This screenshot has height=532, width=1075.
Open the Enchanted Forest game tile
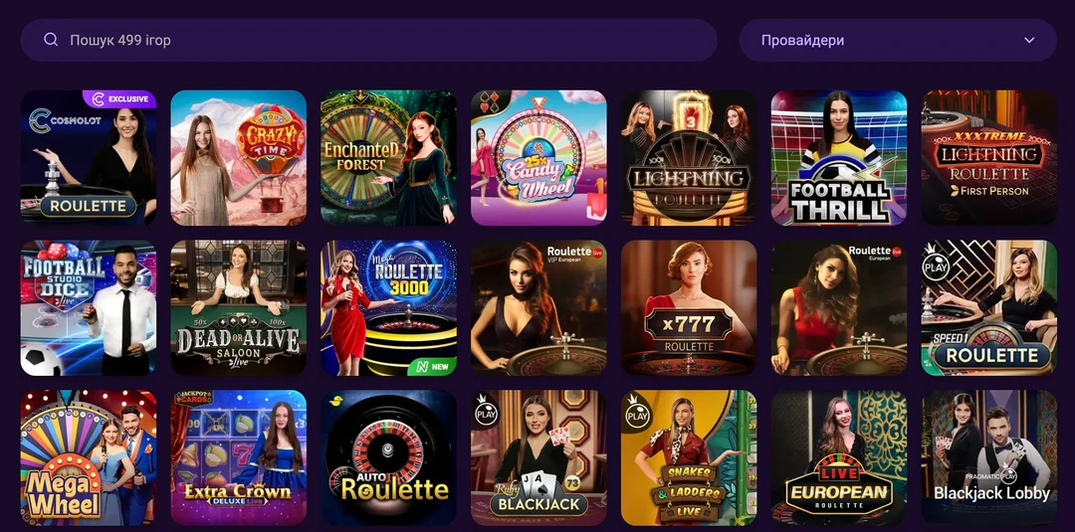pos(388,158)
